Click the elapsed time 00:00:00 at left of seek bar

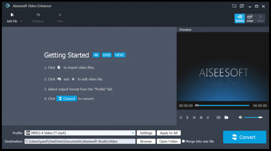coord(186,105)
